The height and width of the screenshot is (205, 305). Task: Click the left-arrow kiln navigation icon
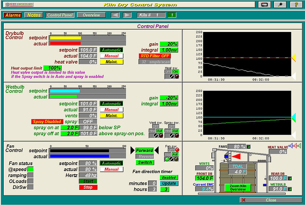pos(115,15)
